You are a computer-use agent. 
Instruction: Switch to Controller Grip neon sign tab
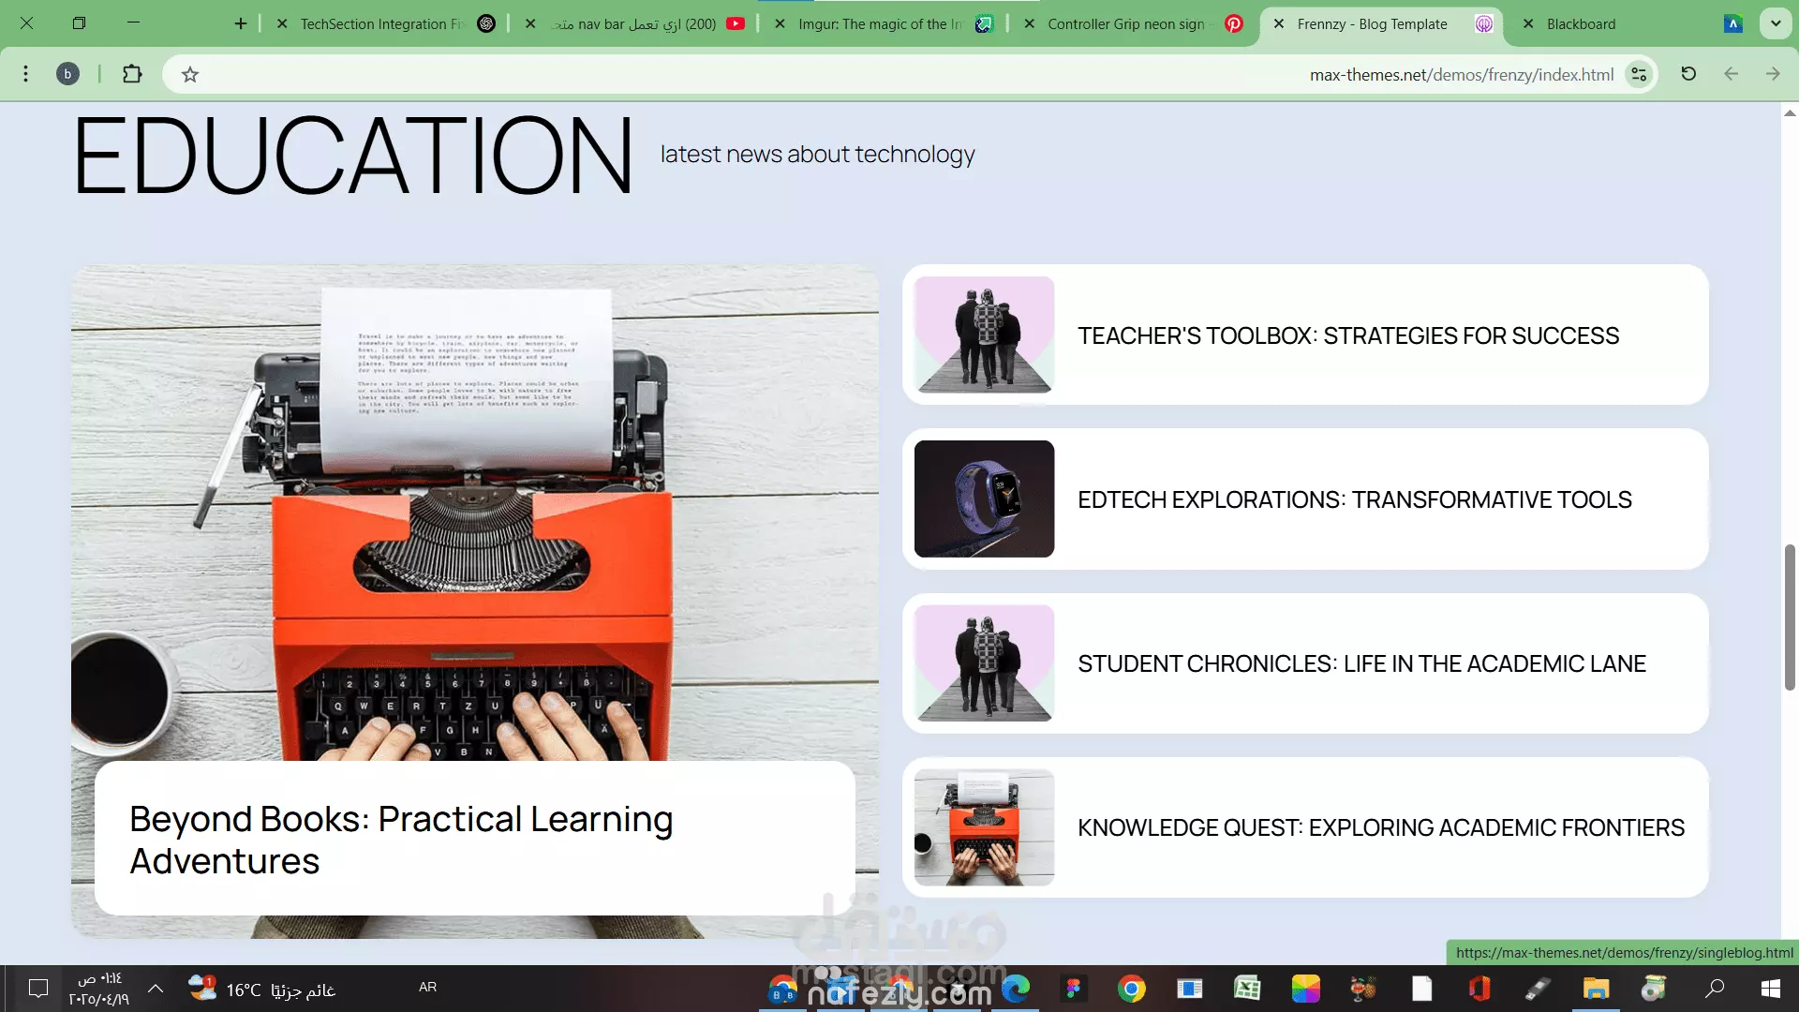coord(1125,24)
